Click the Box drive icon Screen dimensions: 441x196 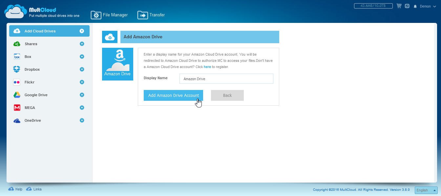click(17, 57)
